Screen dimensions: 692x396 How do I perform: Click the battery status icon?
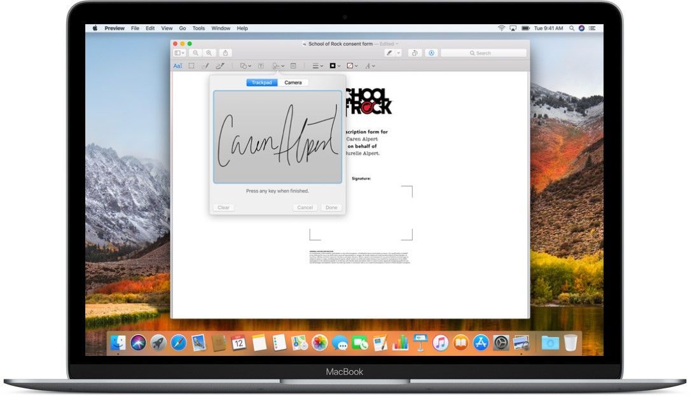click(x=525, y=28)
